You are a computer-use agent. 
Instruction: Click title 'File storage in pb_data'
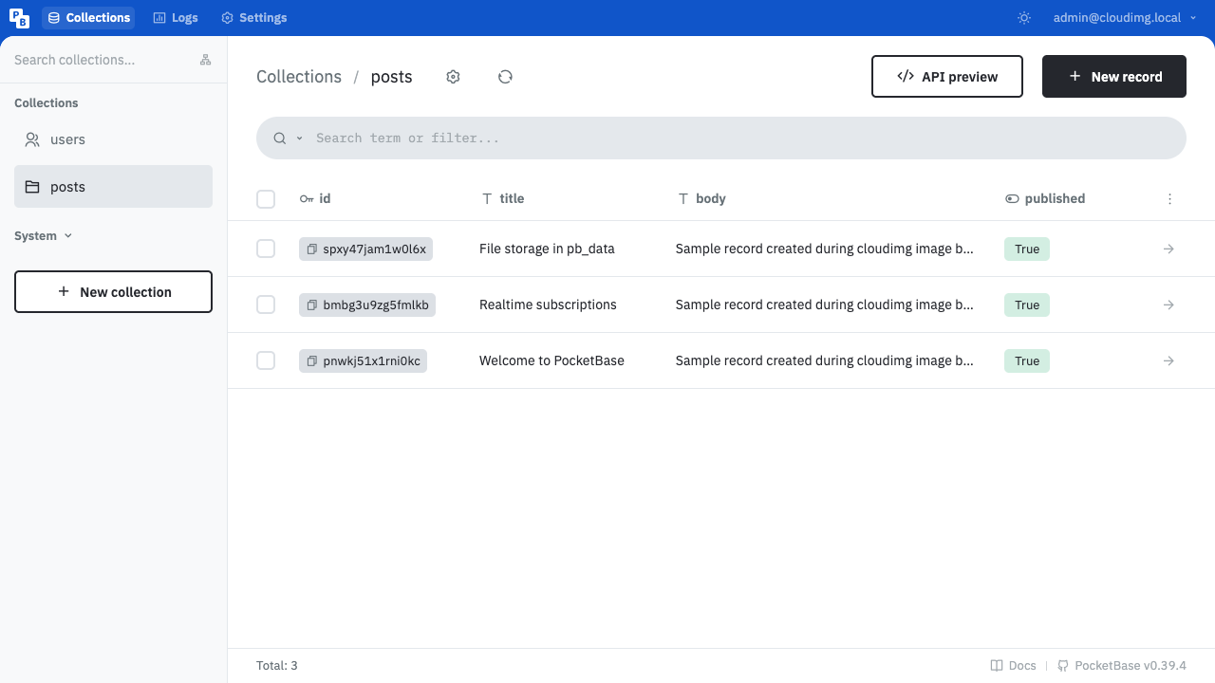(547, 249)
